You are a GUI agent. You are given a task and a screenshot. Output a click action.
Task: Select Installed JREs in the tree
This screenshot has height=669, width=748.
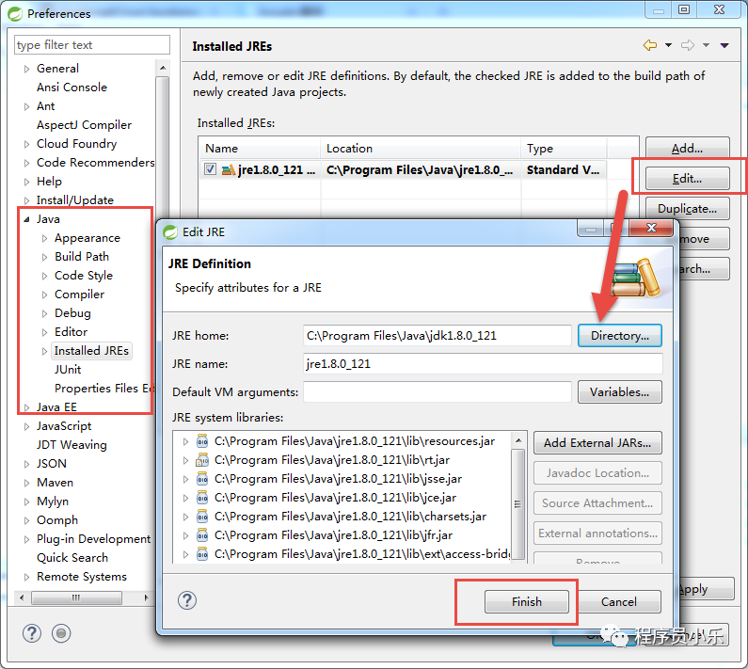pos(91,351)
